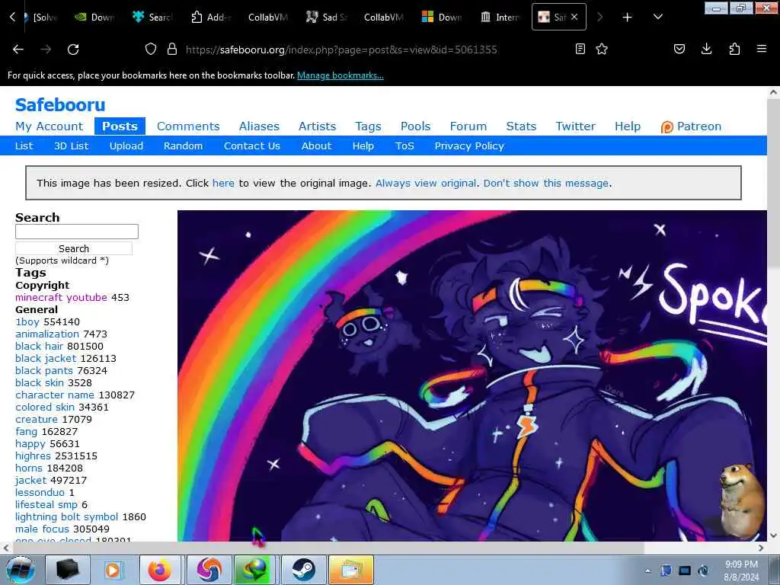780x585 pixels.
Task: Click the site security padlock icon
Action: [x=172, y=49]
